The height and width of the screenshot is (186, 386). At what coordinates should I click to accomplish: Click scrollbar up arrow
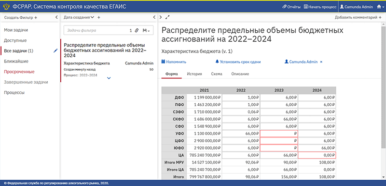point(384,25)
